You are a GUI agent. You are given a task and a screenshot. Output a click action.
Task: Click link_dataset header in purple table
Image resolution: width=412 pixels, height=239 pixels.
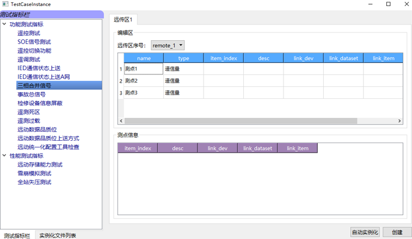[258, 148]
